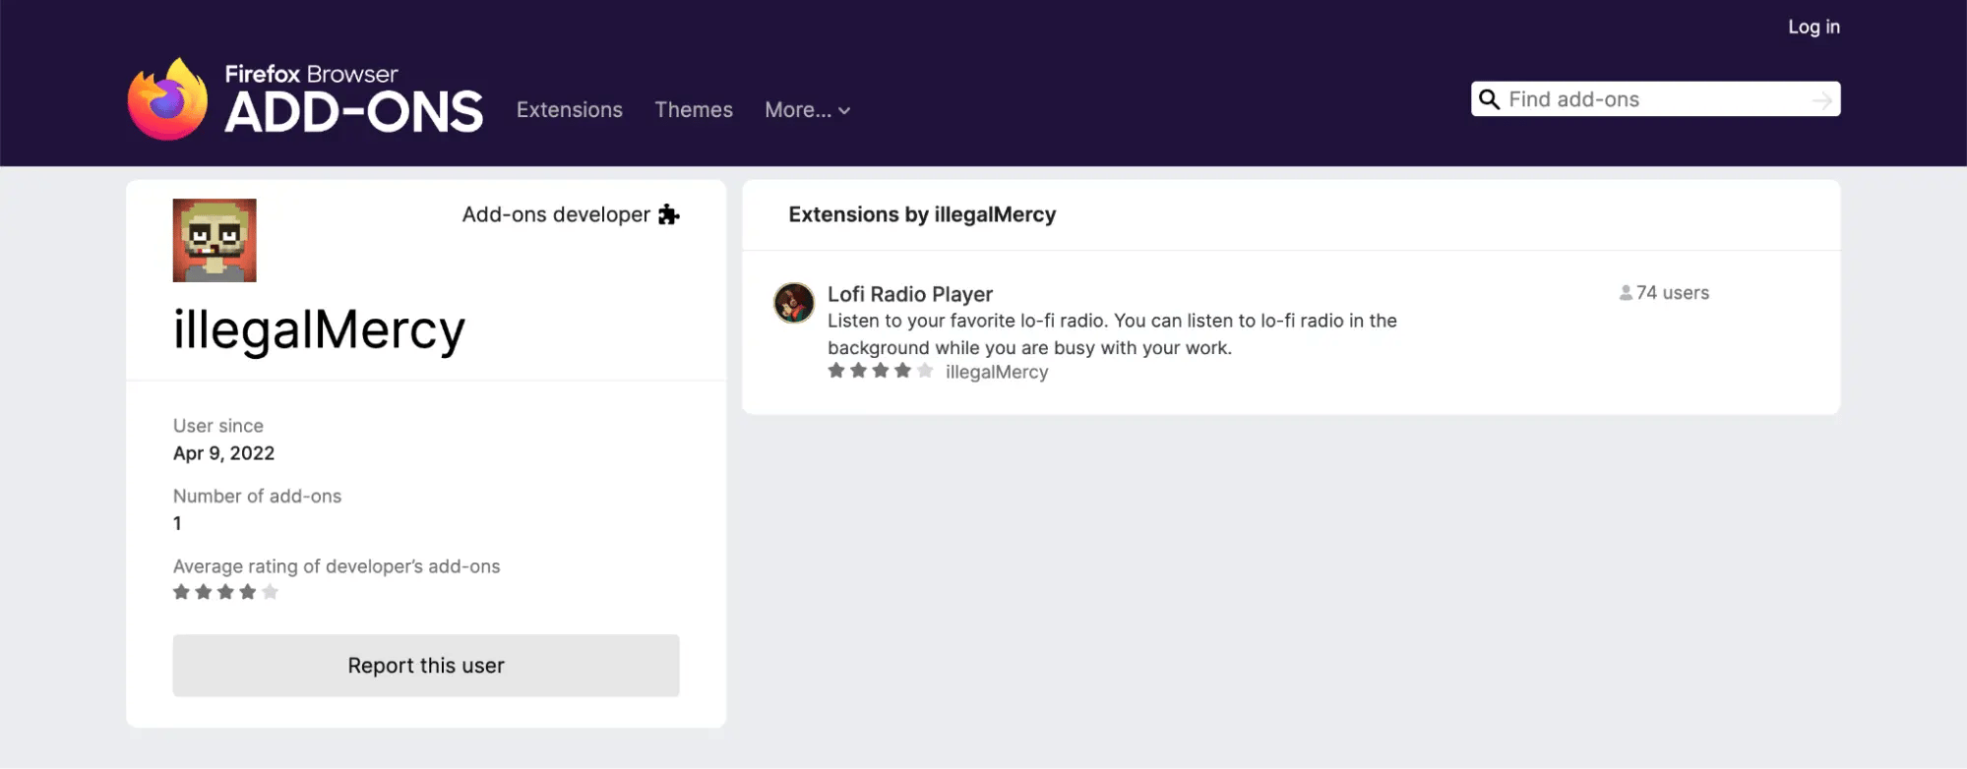Open the Lofi Radio Player extension icon
This screenshot has height=769, width=1967.
coord(792,304)
